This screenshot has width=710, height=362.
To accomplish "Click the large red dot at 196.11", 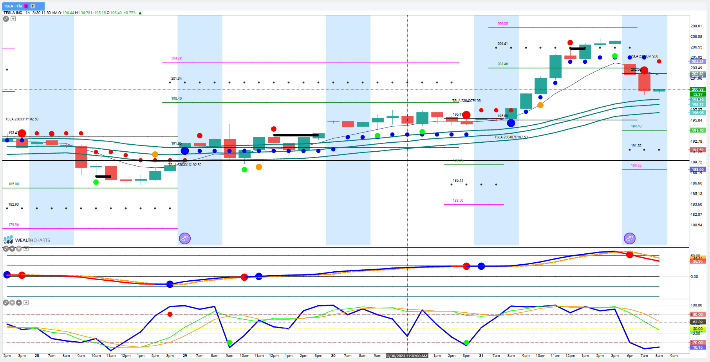I will click(466, 115).
